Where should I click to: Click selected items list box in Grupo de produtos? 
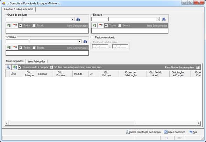[x=47, y=31]
